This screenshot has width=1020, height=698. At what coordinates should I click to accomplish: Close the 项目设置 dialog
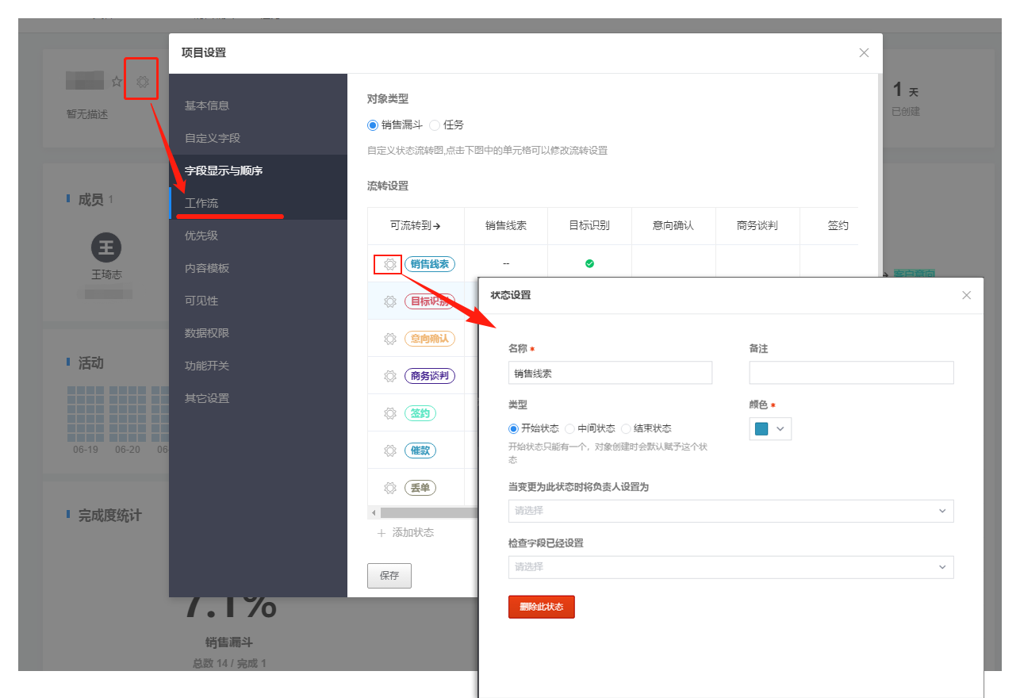coord(864,53)
